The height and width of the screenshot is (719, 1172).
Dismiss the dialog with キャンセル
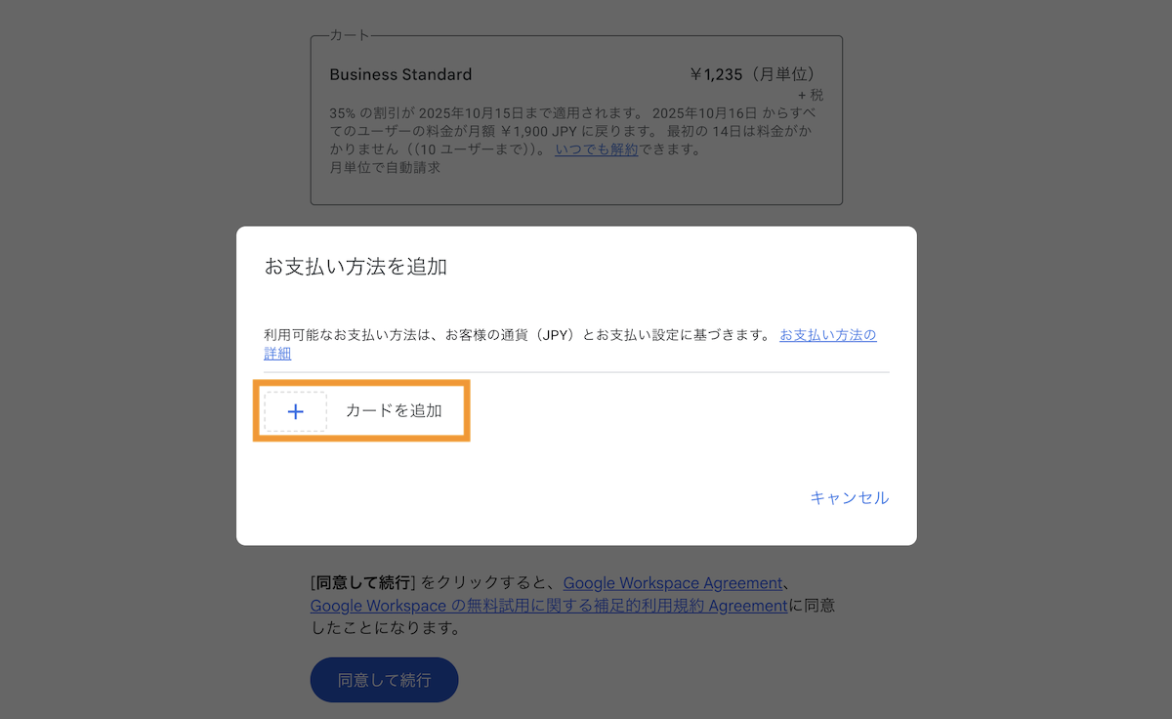849,497
